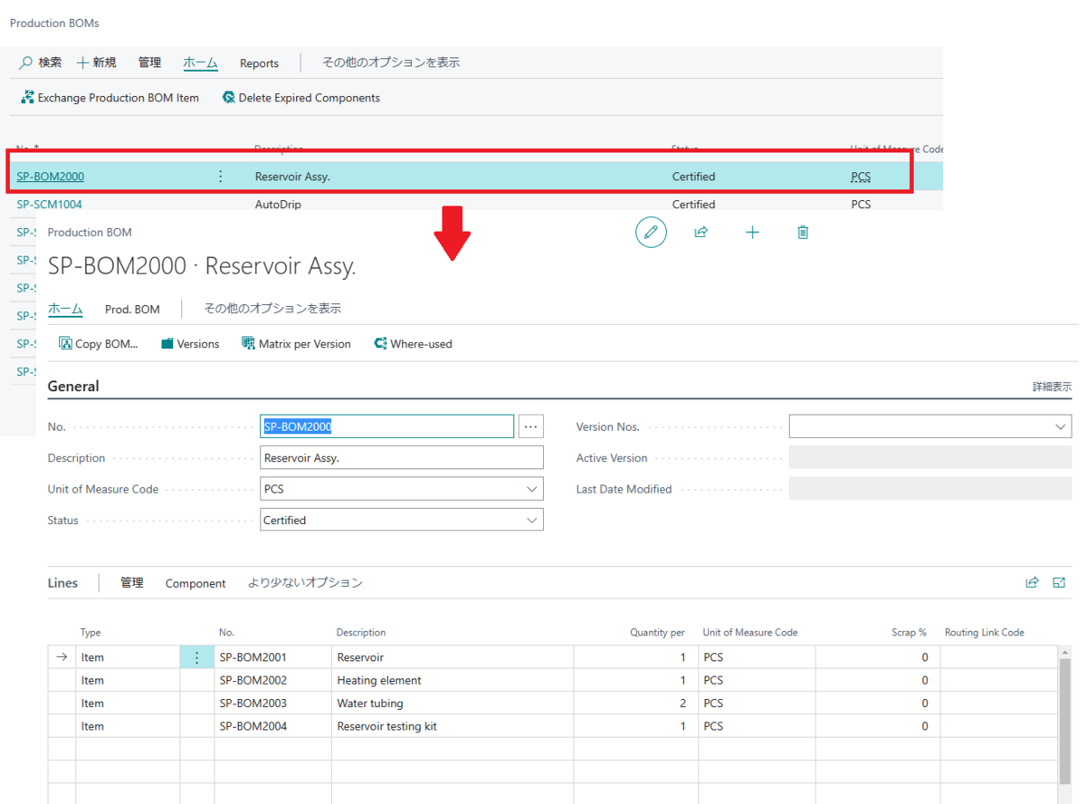Image resolution: width=1086 pixels, height=804 pixels.
Task: Click the trash delete icon on BOM card
Action: click(803, 233)
